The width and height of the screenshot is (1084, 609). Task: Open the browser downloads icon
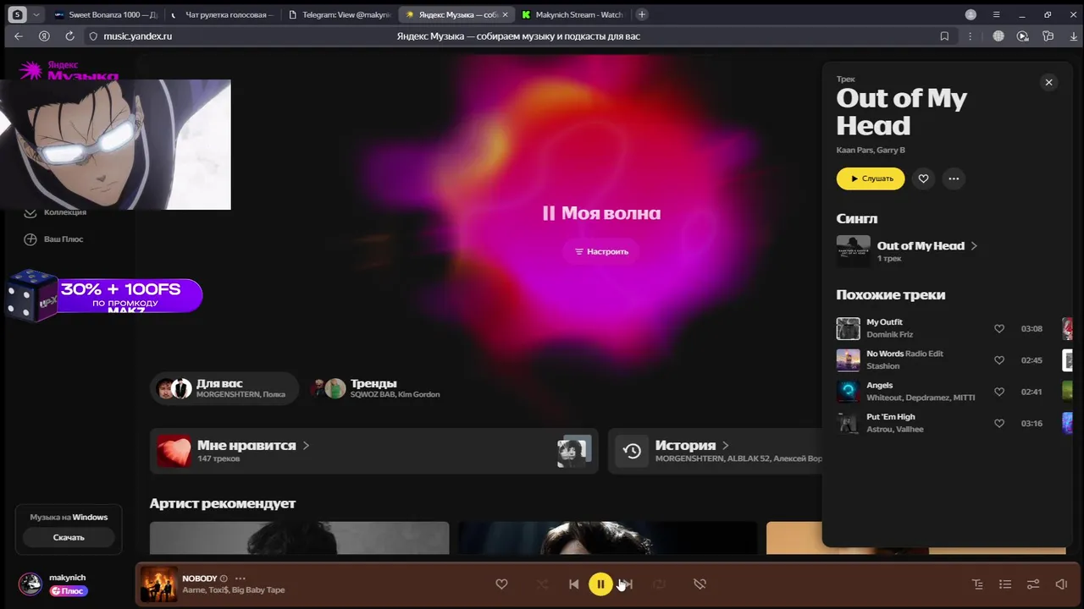(1072, 36)
